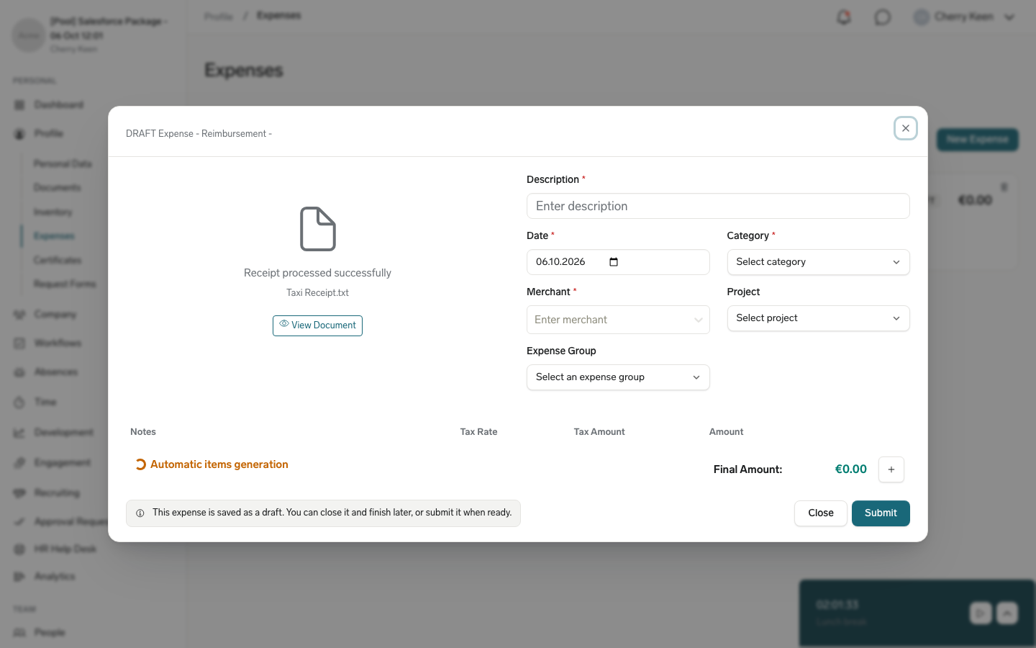Expand the Cherry Keen user menu chevron

[x=1009, y=17]
